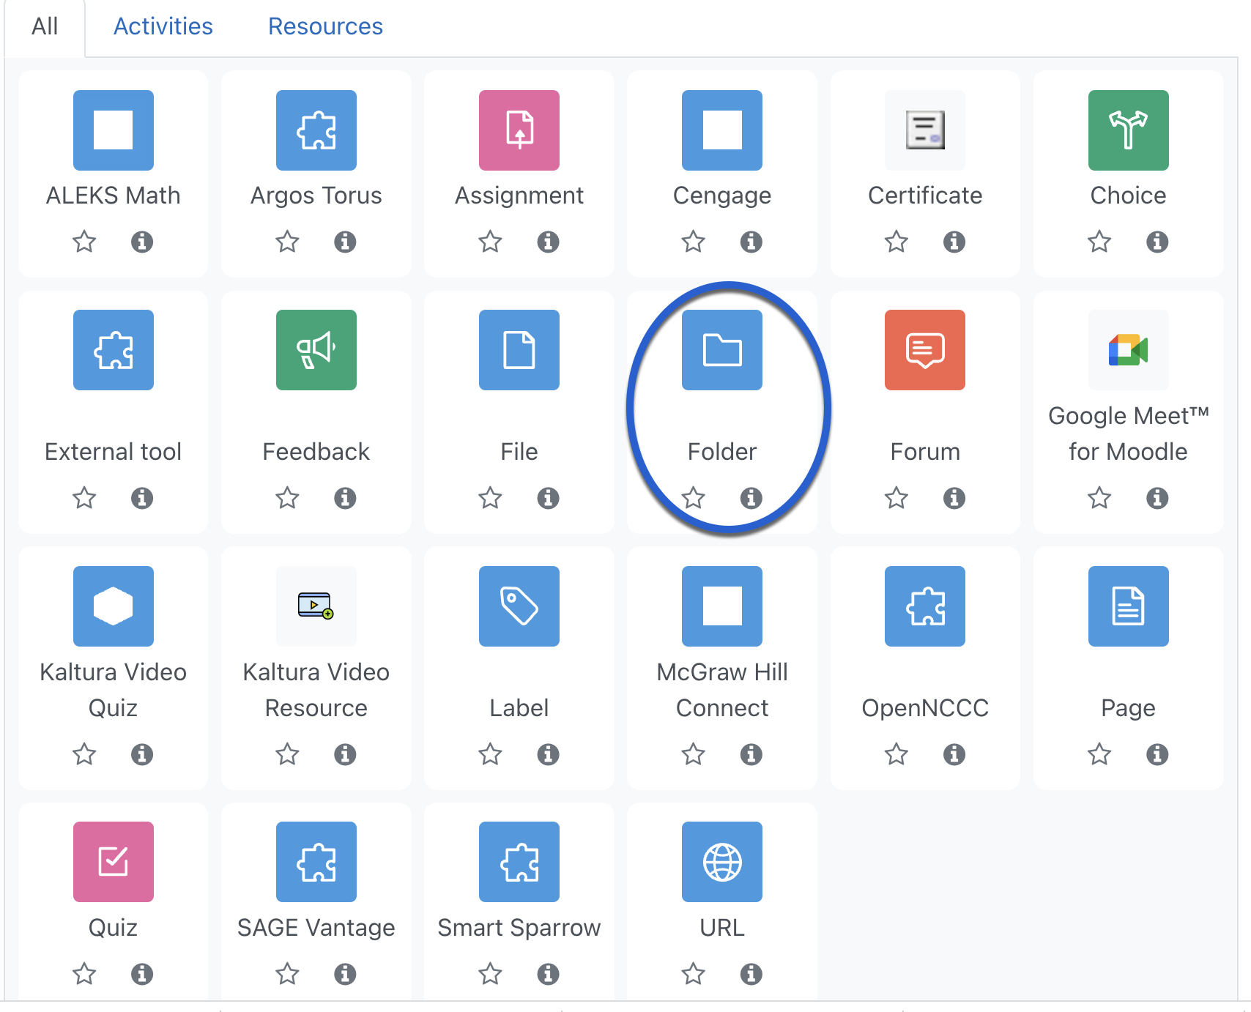Star the Choice activity as favorite
The image size is (1251, 1012).
(1099, 242)
